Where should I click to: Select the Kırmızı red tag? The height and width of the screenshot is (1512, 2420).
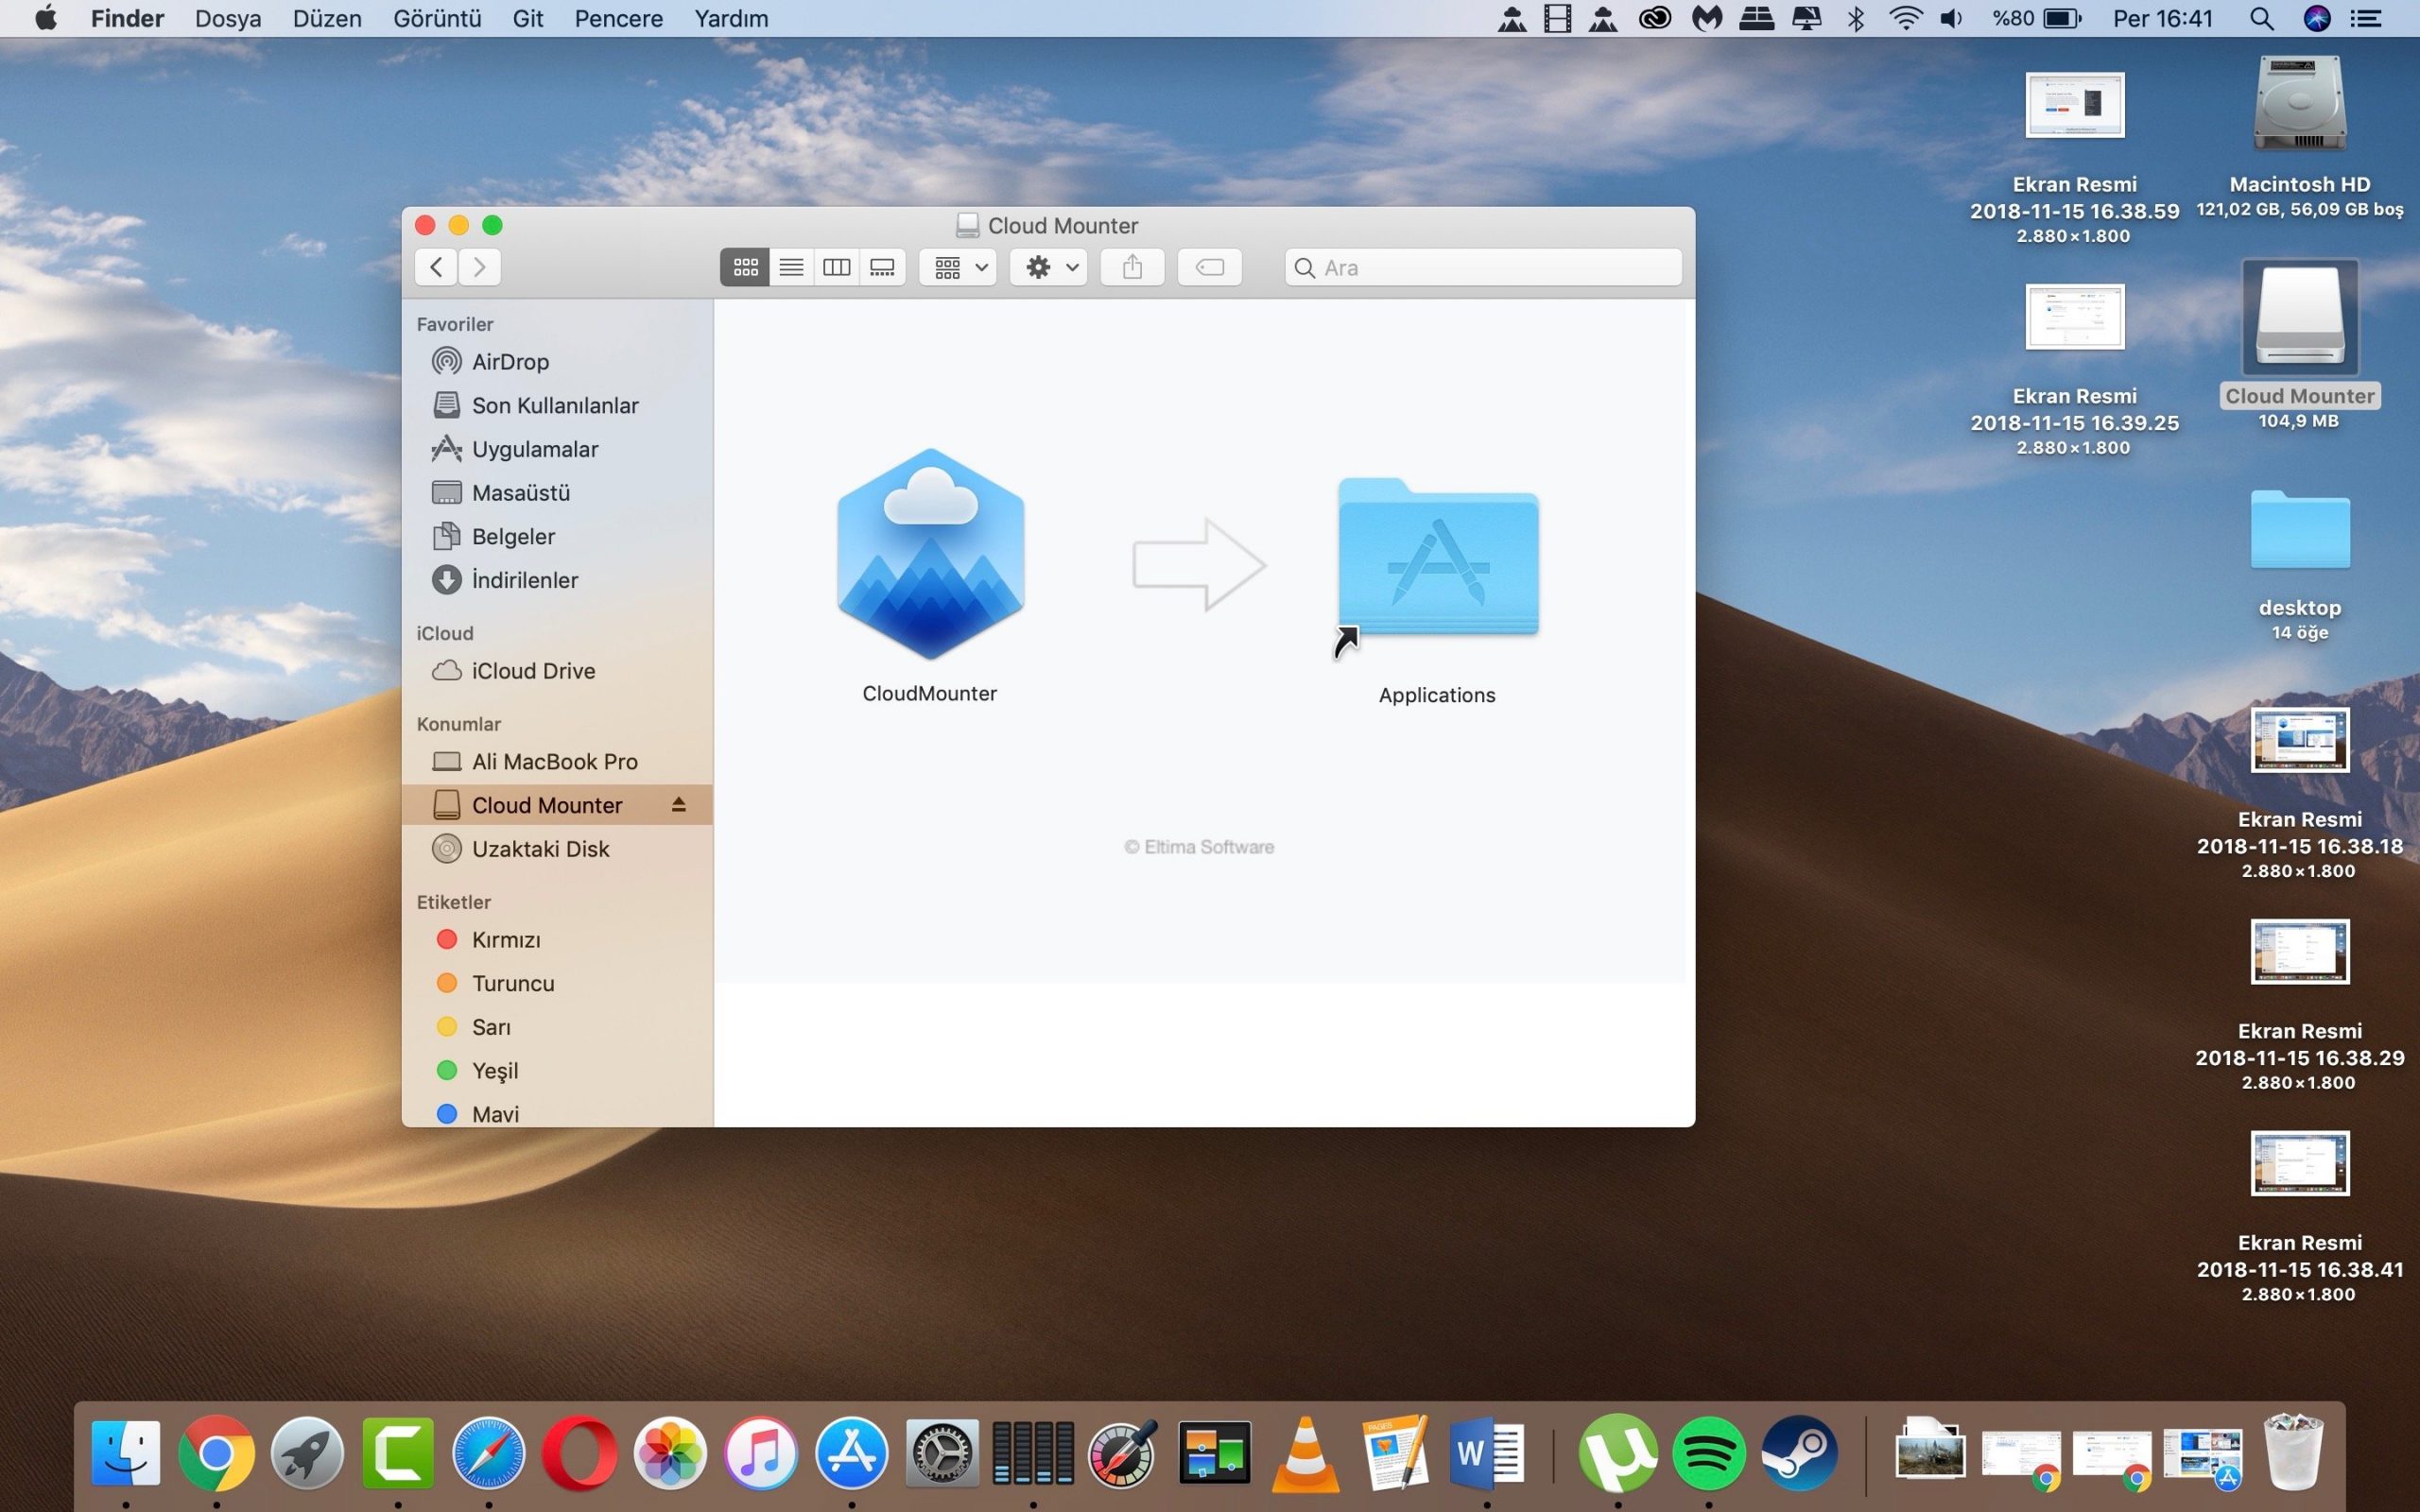pos(505,940)
